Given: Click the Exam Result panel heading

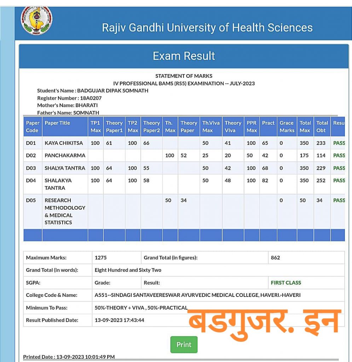Looking at the screenshot, I should (x=184, y=56).
